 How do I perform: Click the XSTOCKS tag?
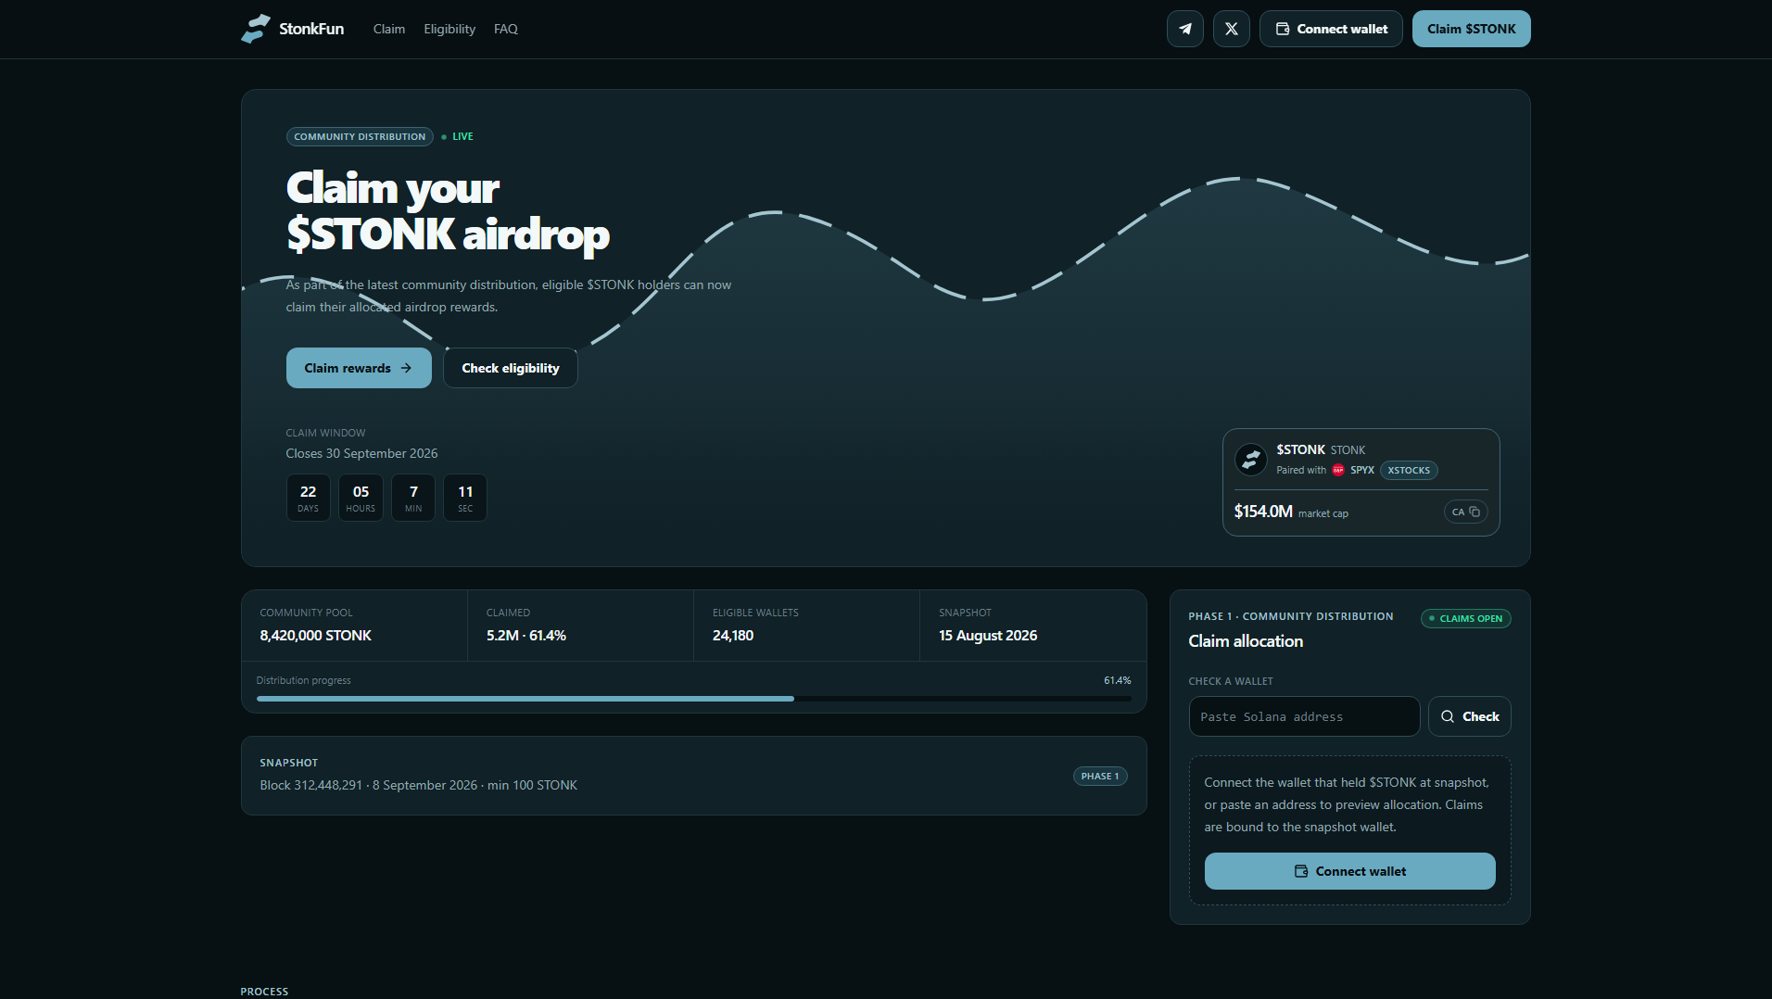pyautogui.click(x=1409, y=470)
